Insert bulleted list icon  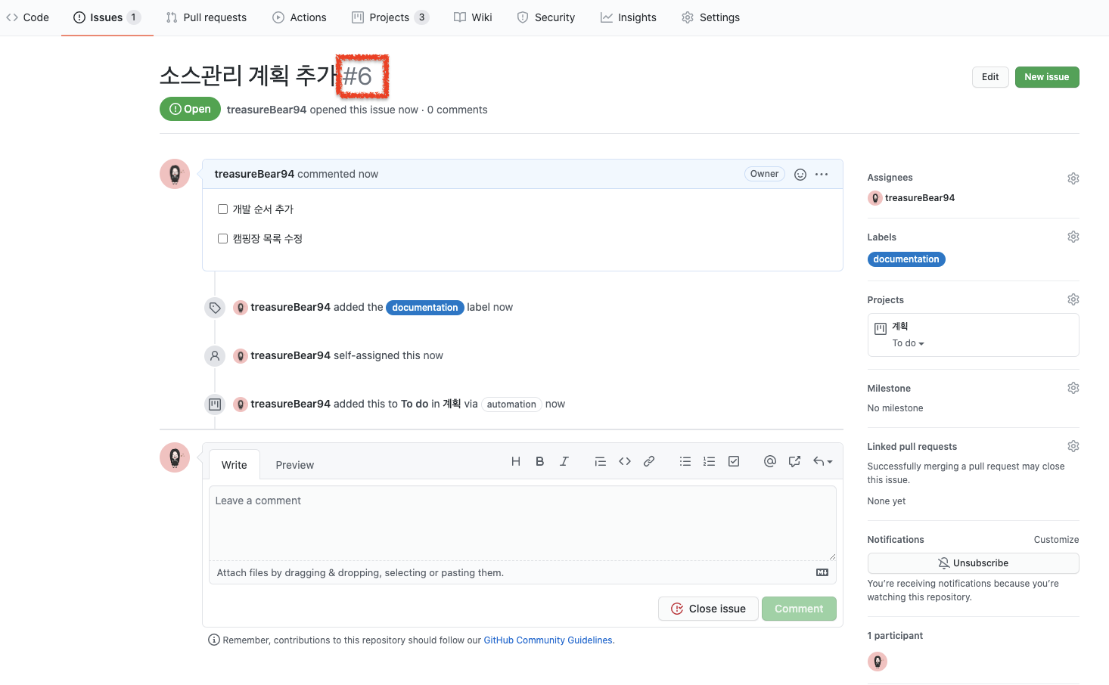[685, 461]
